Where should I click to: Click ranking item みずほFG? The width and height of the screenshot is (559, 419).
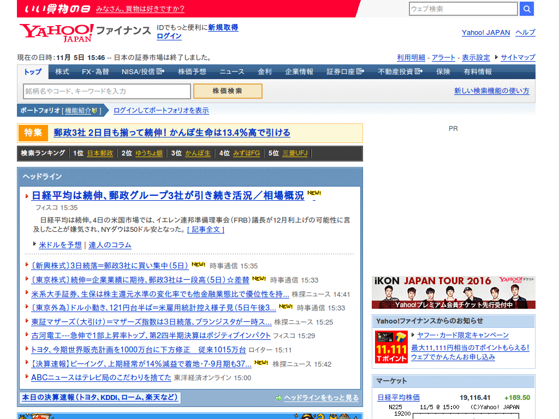click(246, 153)
